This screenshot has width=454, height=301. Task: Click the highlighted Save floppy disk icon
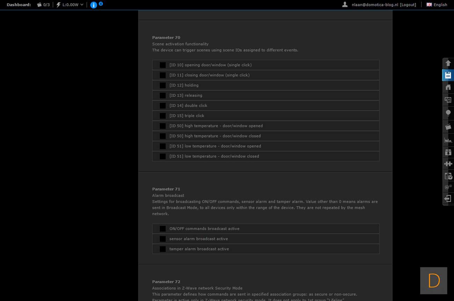448,75
